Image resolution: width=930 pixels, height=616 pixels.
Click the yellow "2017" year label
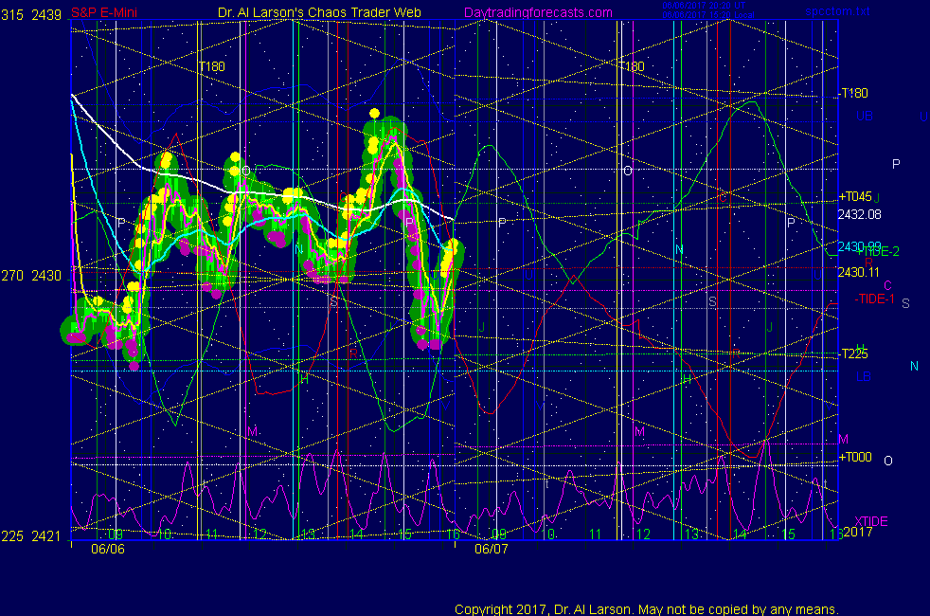click(858, 532)
